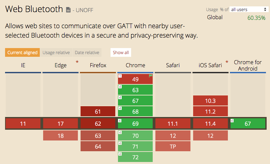Click the note 1 marker on Chrome 49
The height and width of the screenshot is (164, 270).
(x=120, y=76)
